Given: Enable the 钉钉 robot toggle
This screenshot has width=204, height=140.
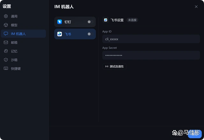Looking at the screenshot, I should coord(89,22).
